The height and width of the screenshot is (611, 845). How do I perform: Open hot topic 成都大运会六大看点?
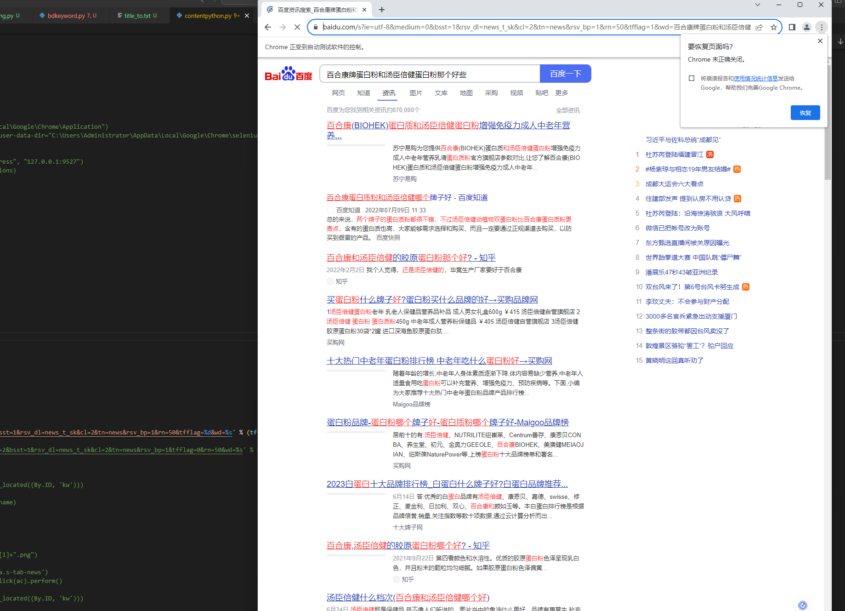pyautogui.click(x=675, y=184)
